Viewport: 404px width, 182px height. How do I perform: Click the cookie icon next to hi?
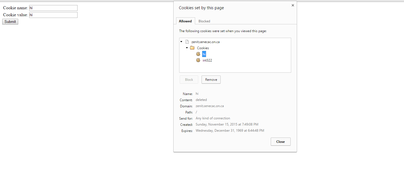[x=198, y=54]
